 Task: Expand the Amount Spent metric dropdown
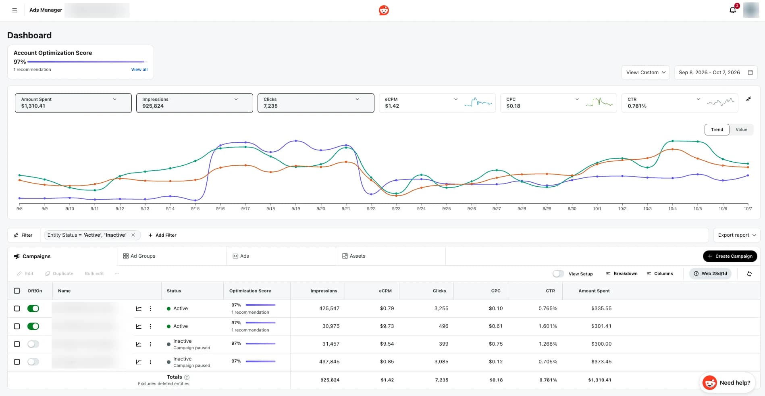click(114, 99)
